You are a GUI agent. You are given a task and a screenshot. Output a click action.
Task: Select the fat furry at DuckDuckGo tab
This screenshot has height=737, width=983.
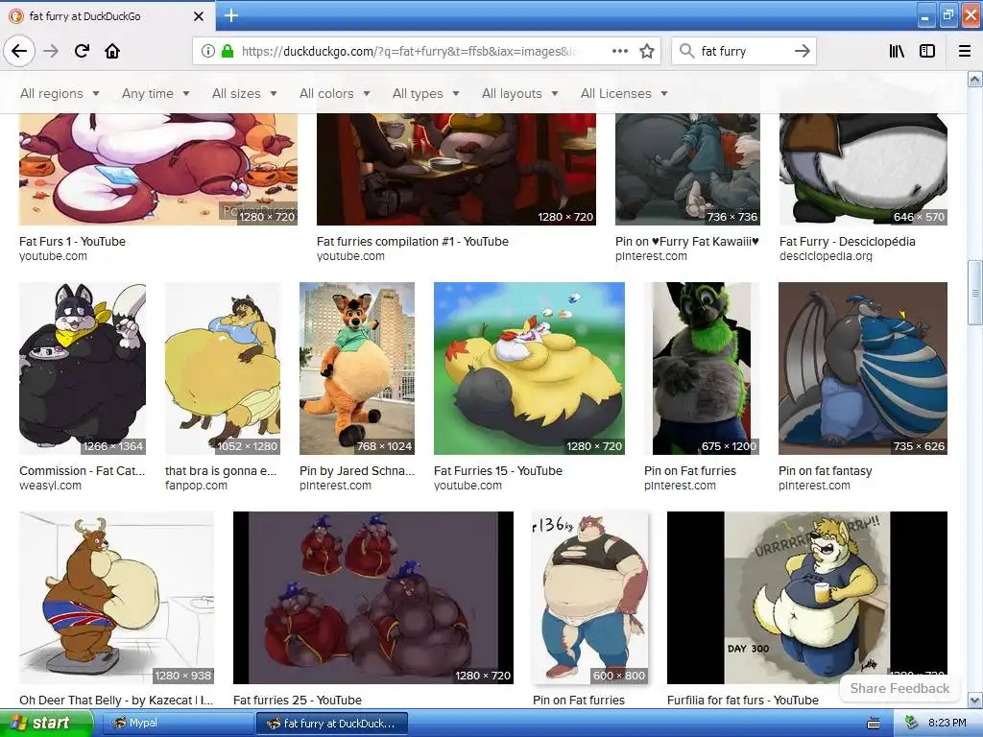pos(108,16)
